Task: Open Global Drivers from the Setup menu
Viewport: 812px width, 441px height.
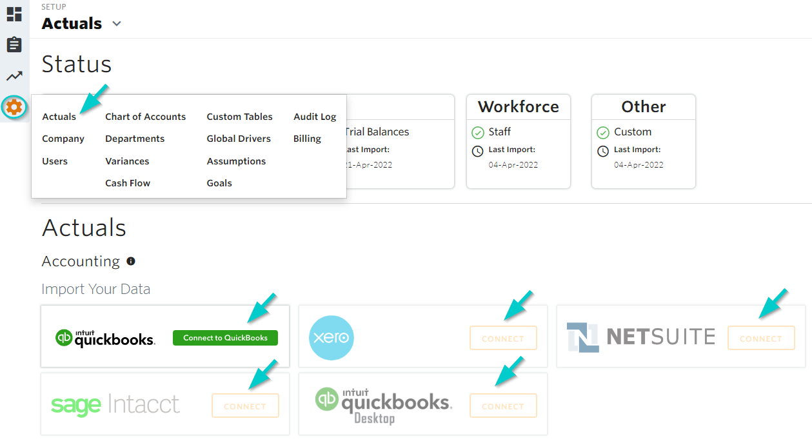Action: pyautogui.click(x=239, y=139)
